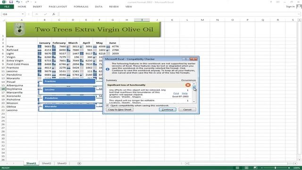Click the Insert Function fx icon
The width and height of the screenshot is (302, 170).
[x=54, y=14]
